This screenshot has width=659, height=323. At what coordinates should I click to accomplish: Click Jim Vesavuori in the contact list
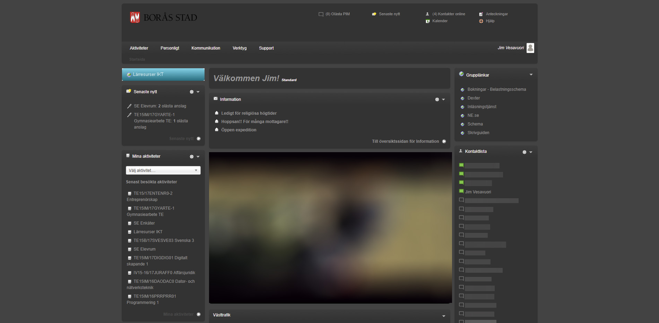tap(478, 192)
